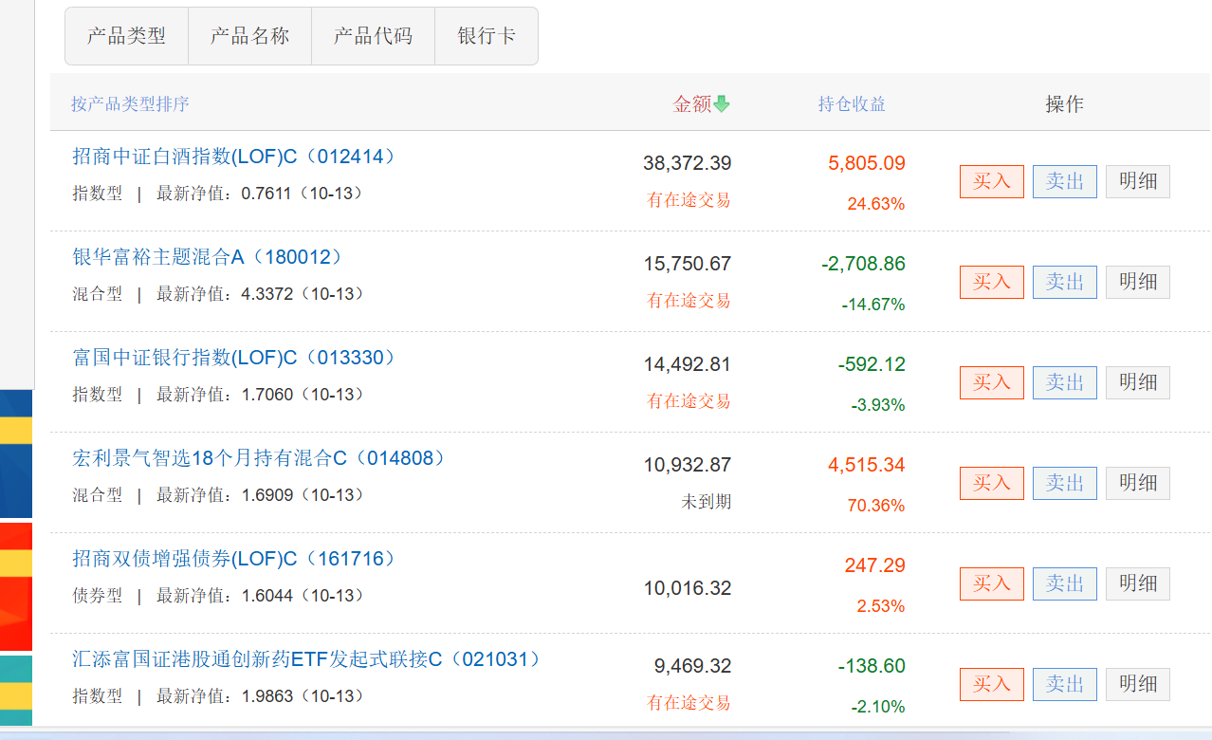Screen dimensions: 1212x740
Task: Click 明细 for 招商中证白酒指数 row
Action: [1138, 181]
